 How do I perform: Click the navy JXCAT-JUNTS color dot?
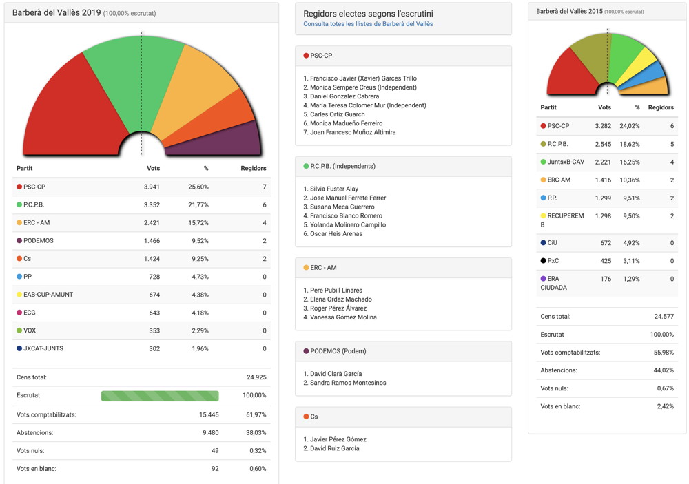click(19, 348)
